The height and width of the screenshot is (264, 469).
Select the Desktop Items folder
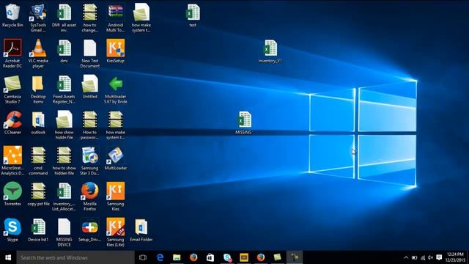tap(38, 89)
